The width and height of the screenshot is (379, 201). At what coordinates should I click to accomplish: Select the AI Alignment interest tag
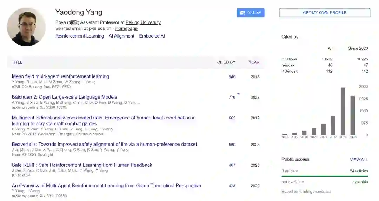pyautogui.click(x=121, y=36)
